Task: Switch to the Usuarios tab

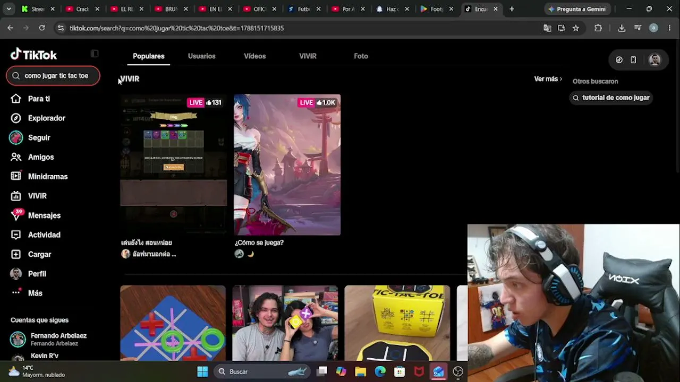Action: (x=202, y=56)
